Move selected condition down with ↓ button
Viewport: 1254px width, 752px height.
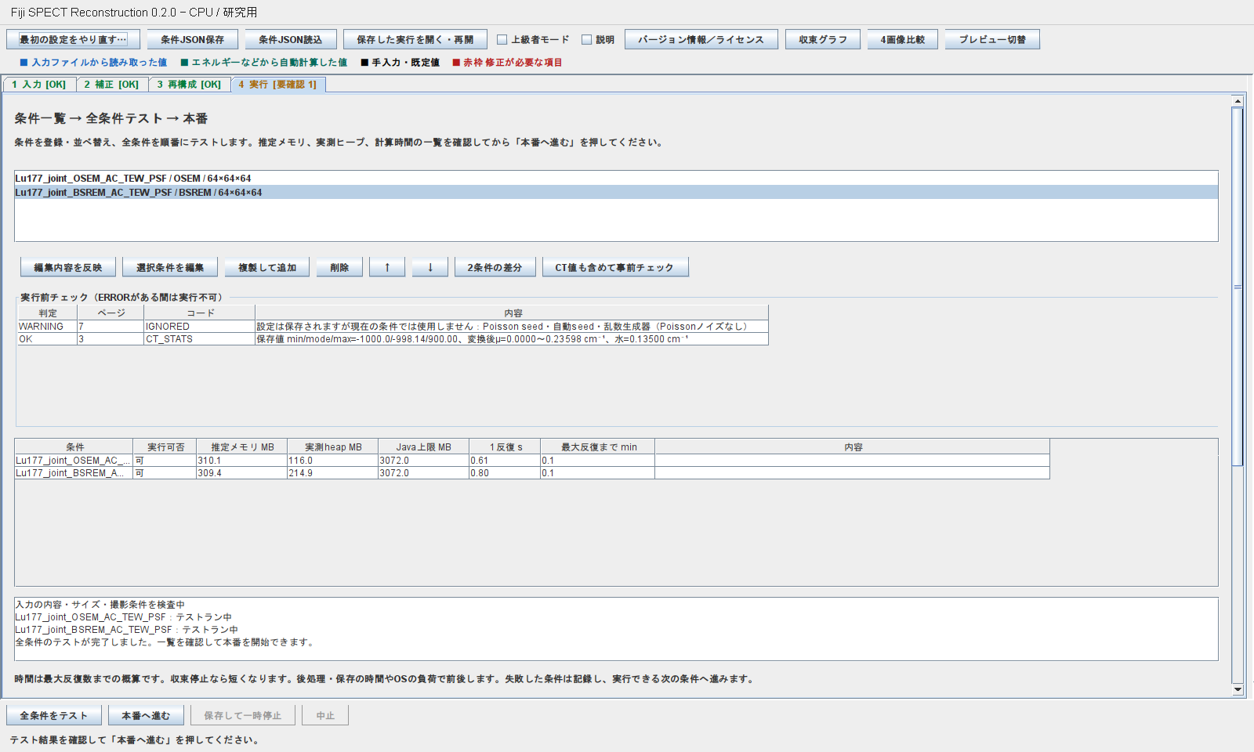pyautogui.click(x=430, y=267)
